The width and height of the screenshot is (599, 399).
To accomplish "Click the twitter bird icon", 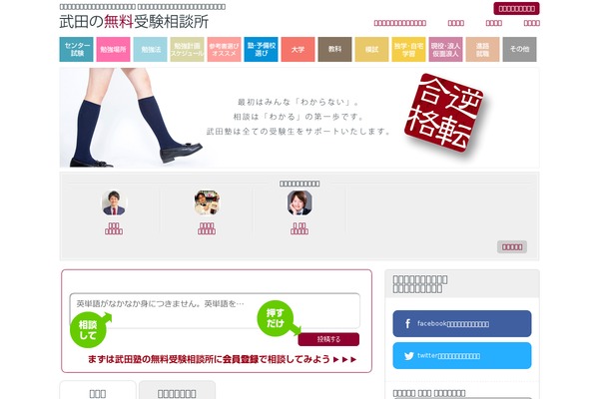I will (x=409, y=356).
